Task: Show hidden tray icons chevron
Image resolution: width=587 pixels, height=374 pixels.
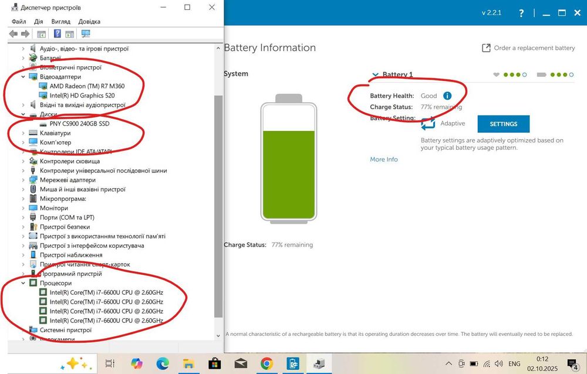Action: pos(449,363)
